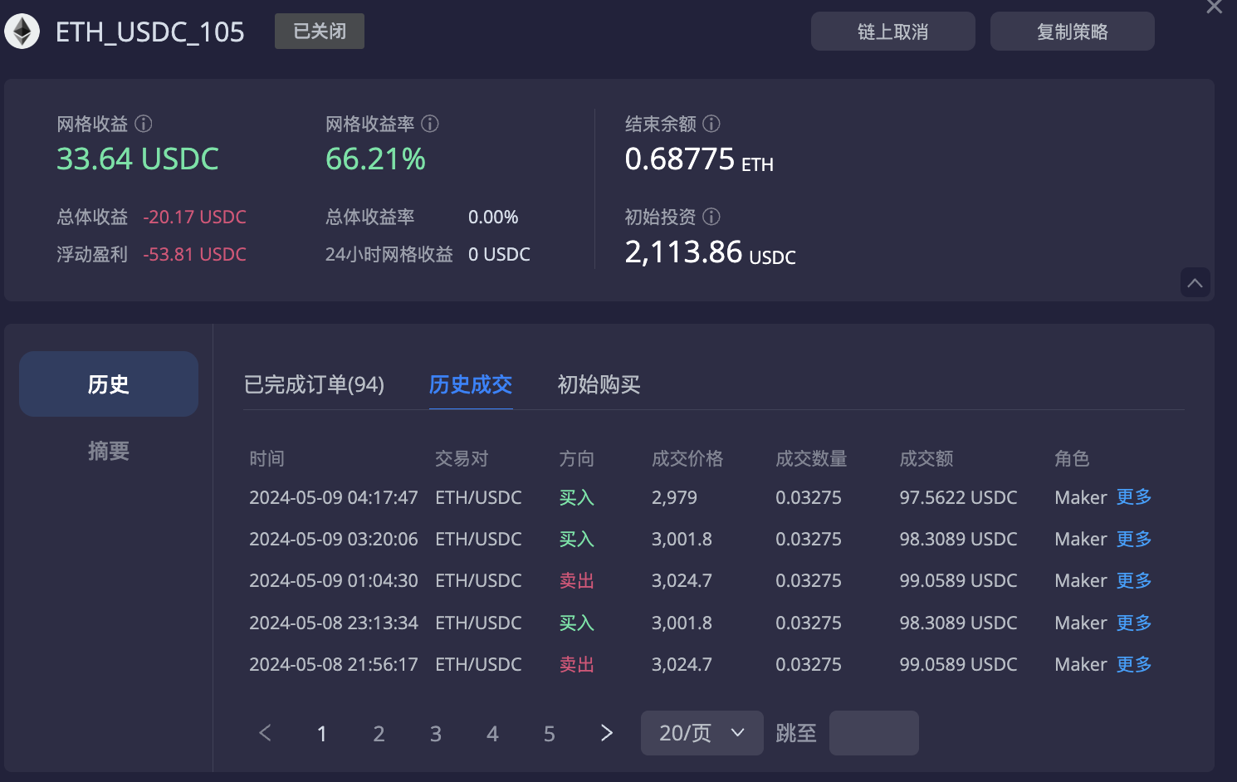The image size is (1237, 782).
Task: Select page 3 in pagination
Action: click(436, 733)
